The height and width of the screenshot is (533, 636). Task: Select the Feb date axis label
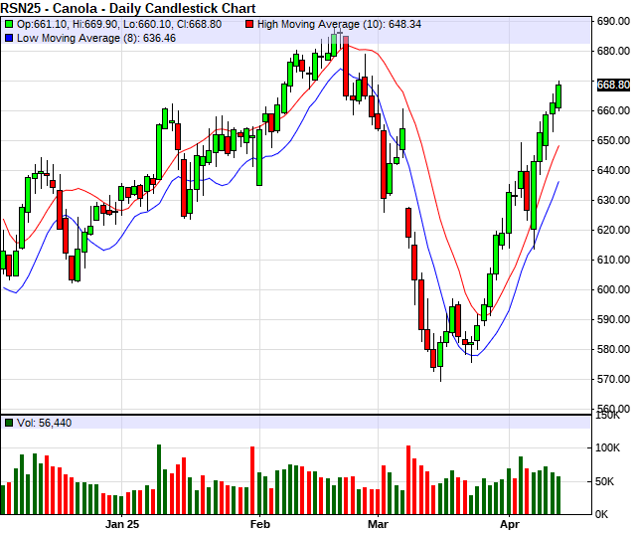260,523
